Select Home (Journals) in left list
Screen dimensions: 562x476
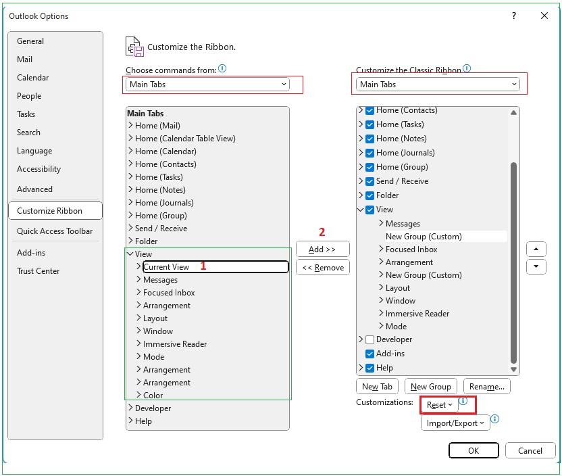[164, 203]
